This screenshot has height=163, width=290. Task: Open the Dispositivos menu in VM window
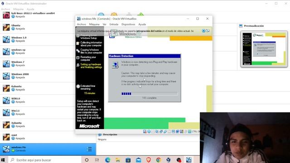click(128, 24)
